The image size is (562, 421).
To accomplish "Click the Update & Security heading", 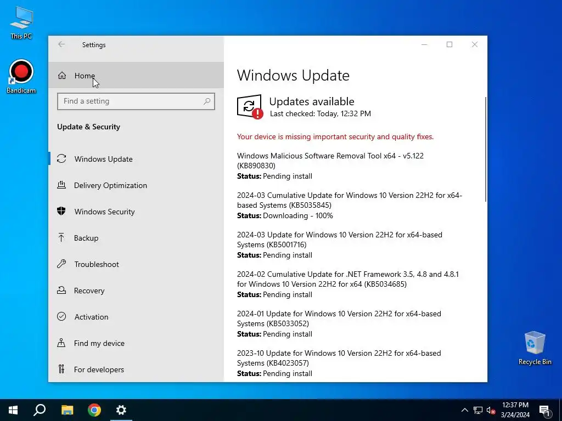I will click(x=88, y=127).
